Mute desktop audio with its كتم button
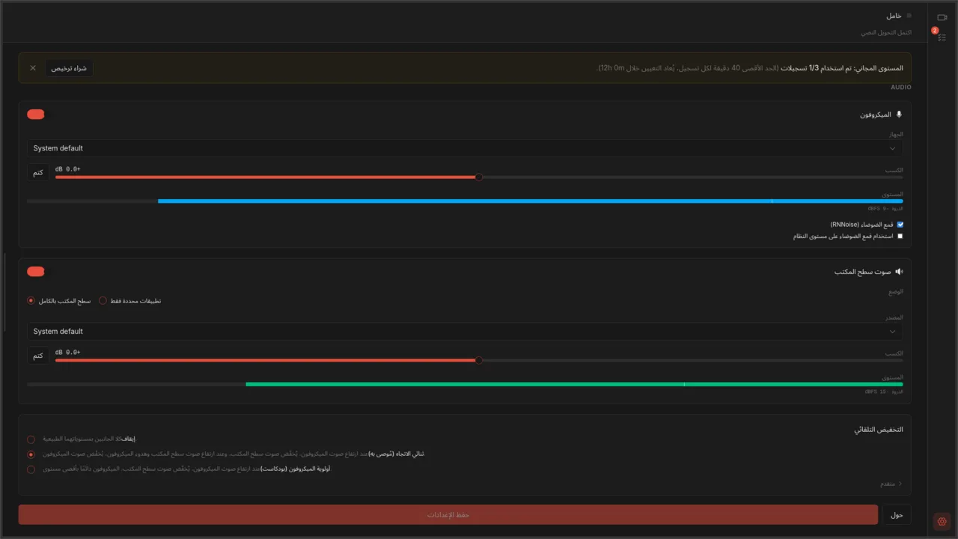The image size is (958, 539). [38, 356]
